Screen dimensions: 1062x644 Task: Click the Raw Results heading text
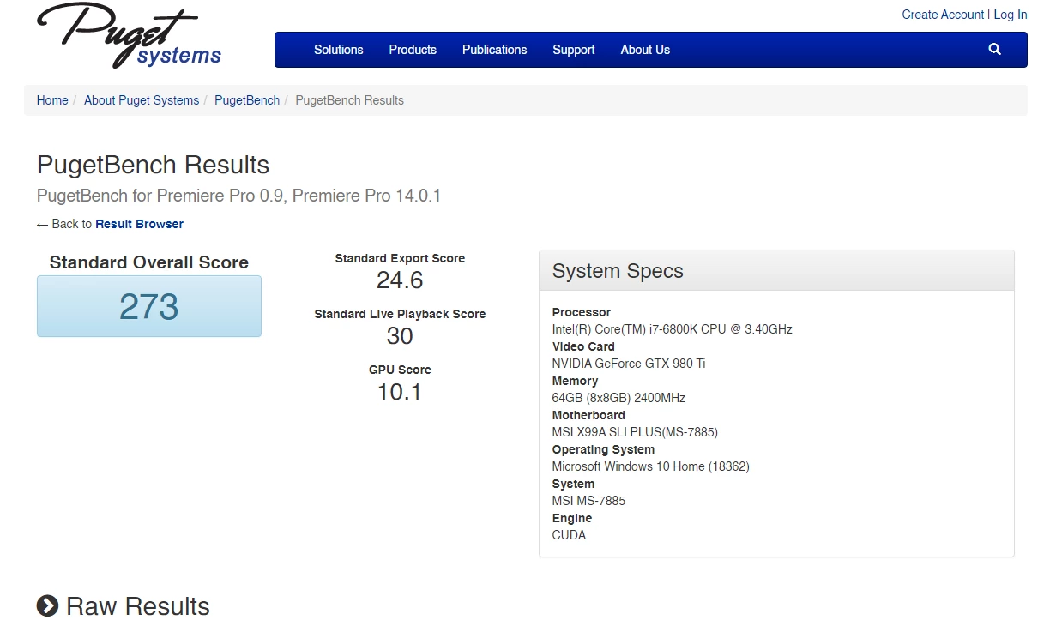click(x=138, y=606)
